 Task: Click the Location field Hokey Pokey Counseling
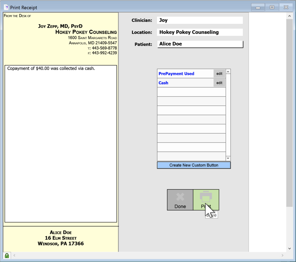point(200,32)
